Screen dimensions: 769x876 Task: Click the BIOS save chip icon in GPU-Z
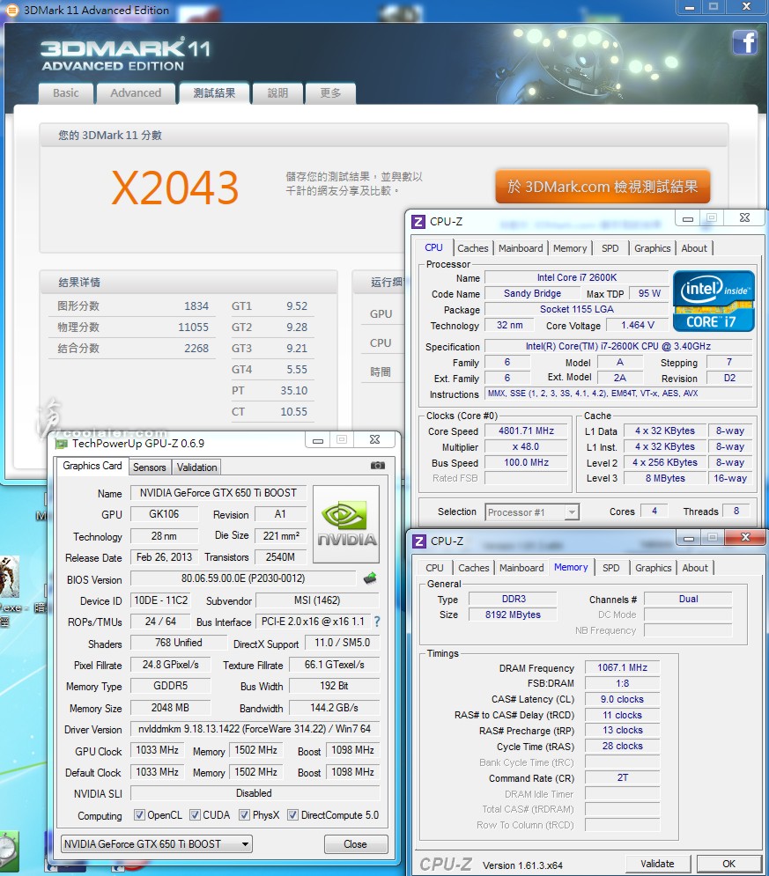(x=370, y=578)
